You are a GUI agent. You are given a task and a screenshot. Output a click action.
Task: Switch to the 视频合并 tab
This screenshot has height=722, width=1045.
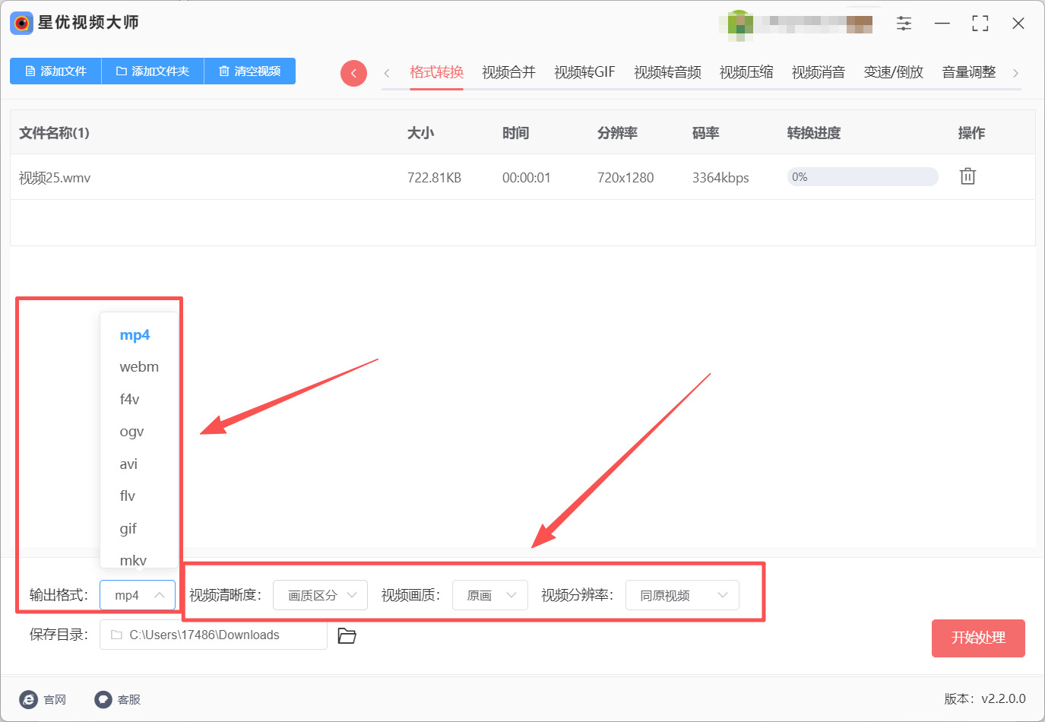click(x=508, y=72)
